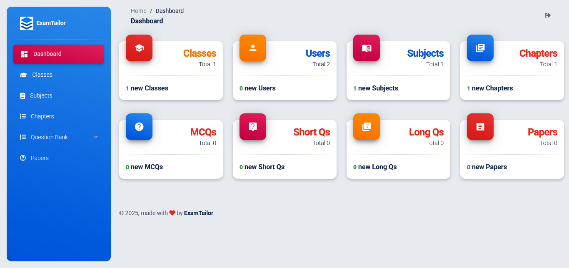Go to Subjects in the sidebar
This screenshot has width=569, height=268.
point(41,96)
